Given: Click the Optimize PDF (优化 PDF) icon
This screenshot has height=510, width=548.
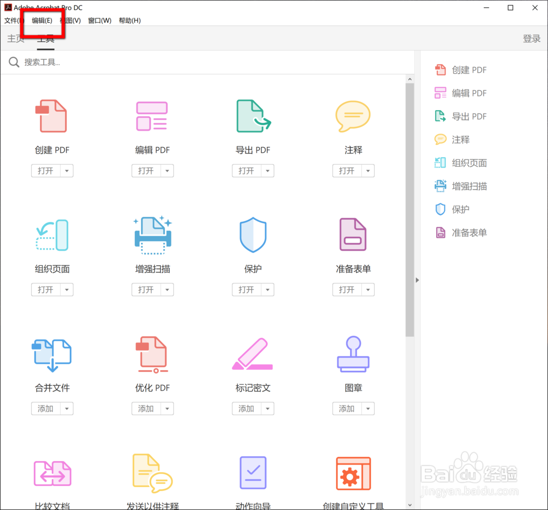Looking at the screenshot, I should click(x=152, y=354).
